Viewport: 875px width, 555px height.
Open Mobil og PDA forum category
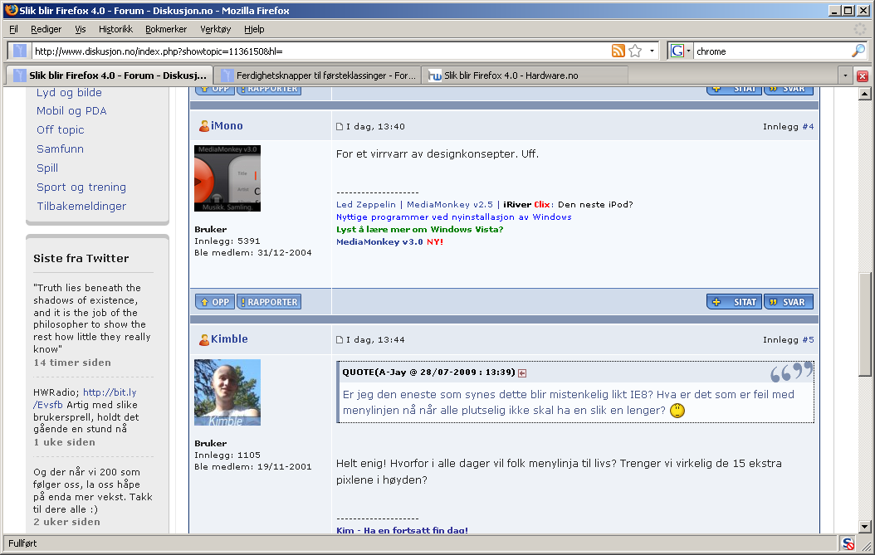pyautogui.click(x=71, y=111)
